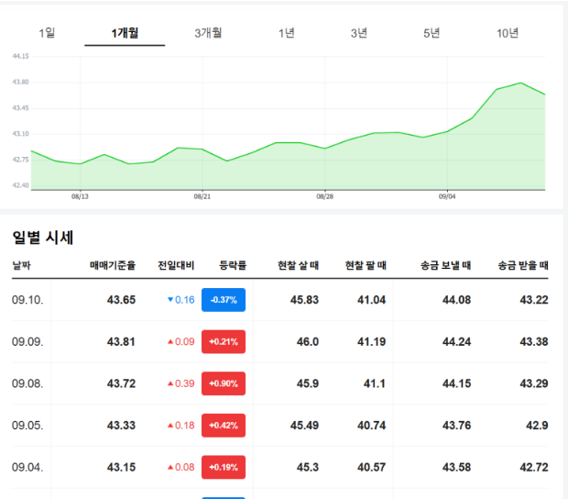Click the blue -0.37% rate badge
Image resolution: width=568 pixels, height=499 pixels.
click(224, 300)
